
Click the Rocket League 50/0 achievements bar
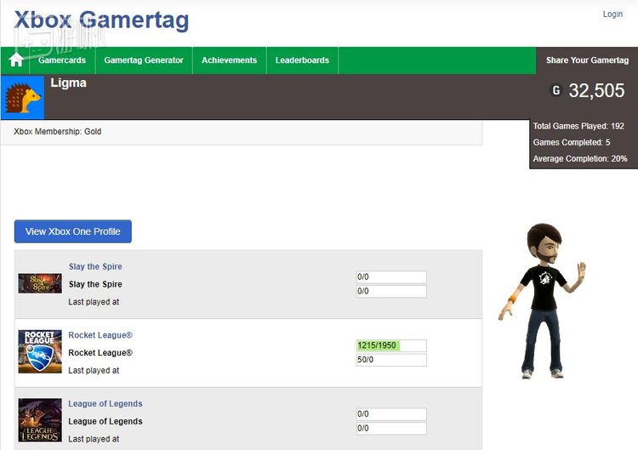point(390,360)
